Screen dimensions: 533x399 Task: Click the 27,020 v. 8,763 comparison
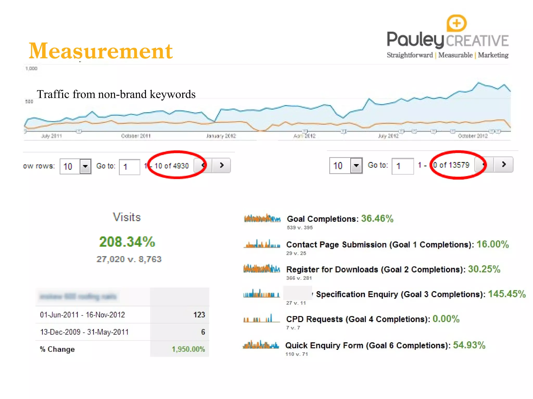pyautogui.click(x=129, y=259)
